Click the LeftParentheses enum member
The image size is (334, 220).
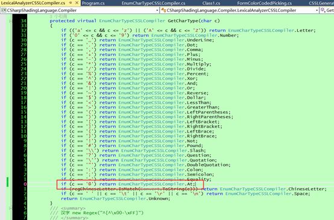point(207,112)
